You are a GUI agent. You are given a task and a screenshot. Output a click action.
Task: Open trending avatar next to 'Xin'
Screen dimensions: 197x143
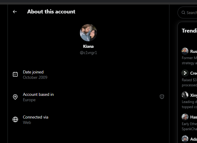point(185,95)
